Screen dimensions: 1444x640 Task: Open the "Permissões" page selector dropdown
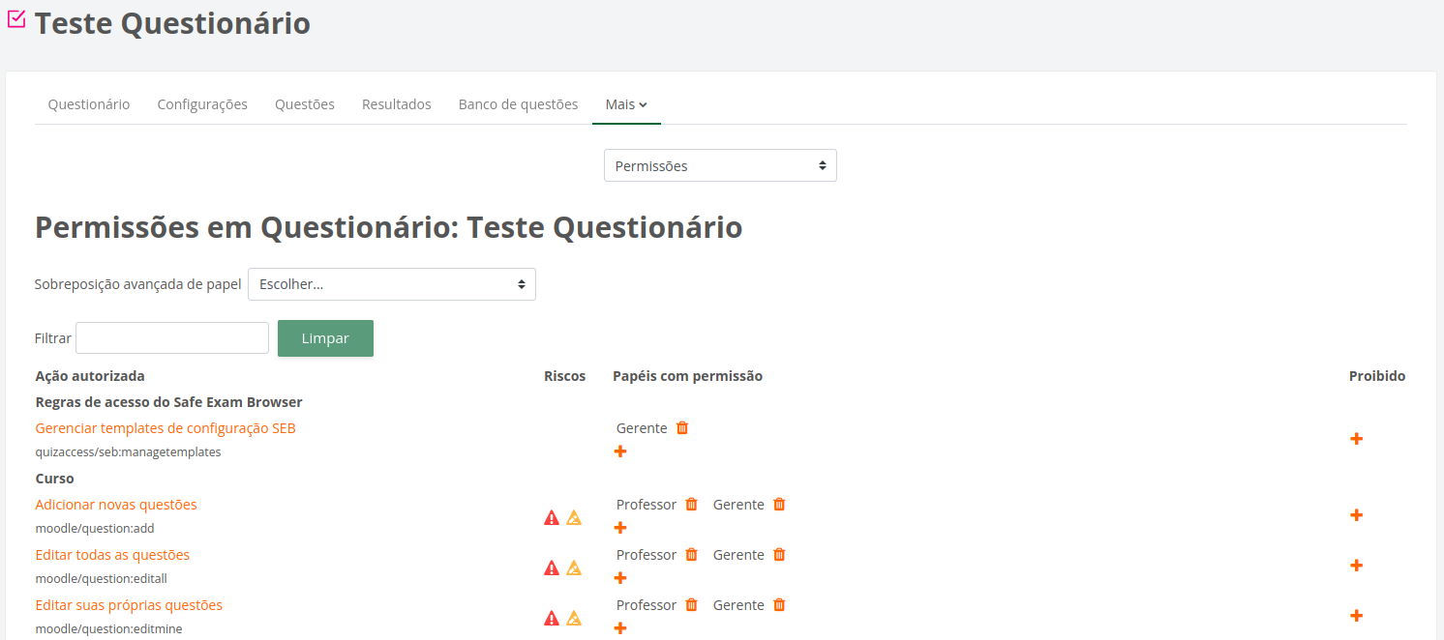point(720,164)
